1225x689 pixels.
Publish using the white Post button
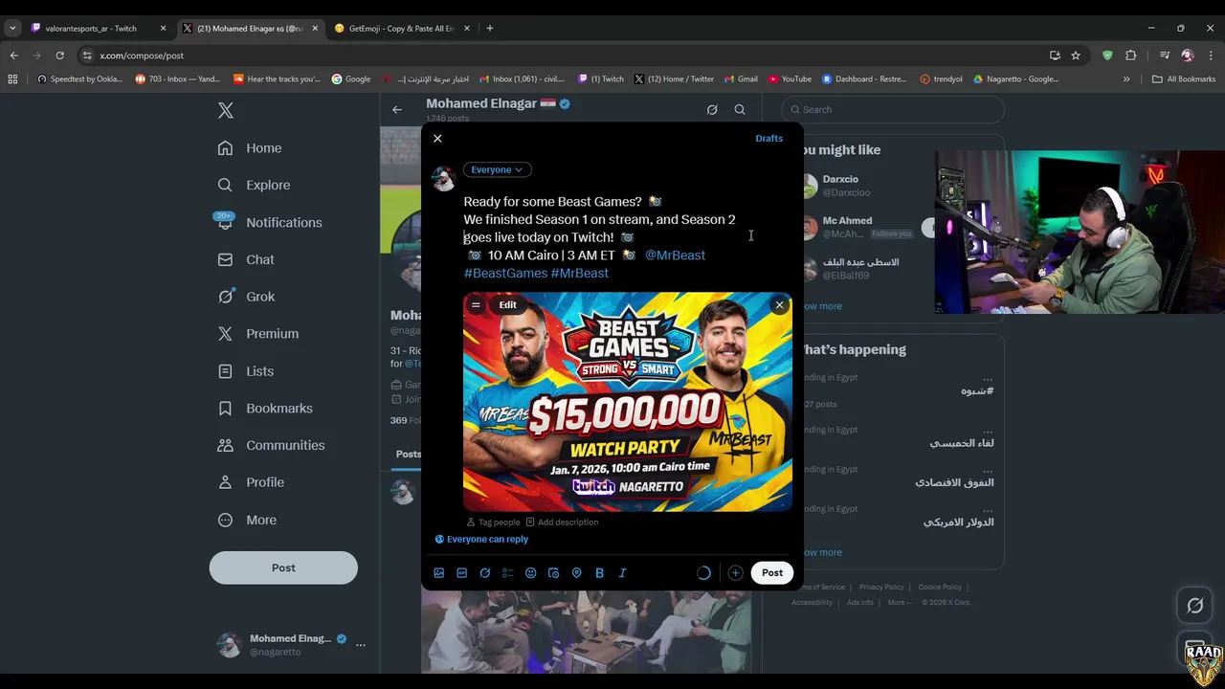(772, 572)
